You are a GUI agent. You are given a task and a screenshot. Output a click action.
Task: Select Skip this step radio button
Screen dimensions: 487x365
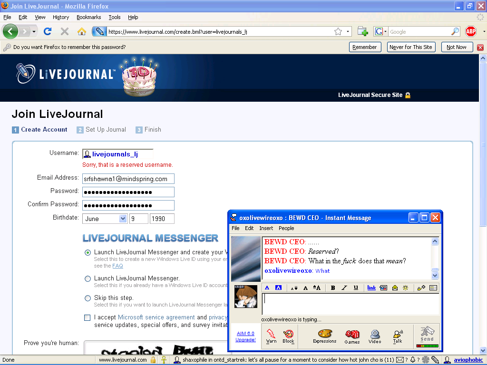(88, 298)
